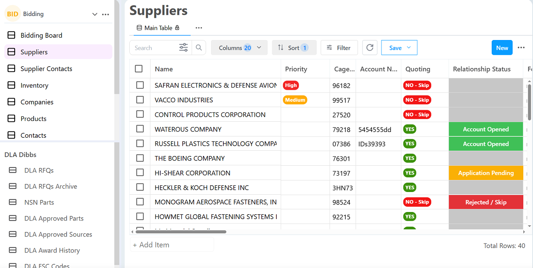Click the DLA Approved Sources table icon
533x268 pixels.
[x=13, y=234]
